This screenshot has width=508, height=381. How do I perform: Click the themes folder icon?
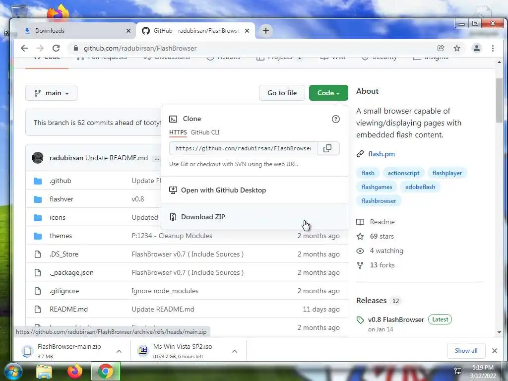click(x=38, y=236)
